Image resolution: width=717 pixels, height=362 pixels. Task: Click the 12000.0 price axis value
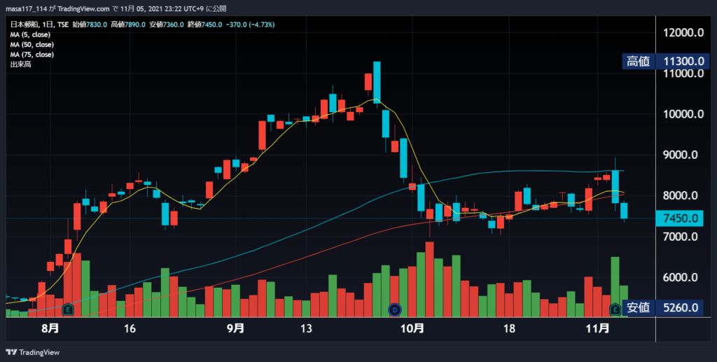point(683,32)
